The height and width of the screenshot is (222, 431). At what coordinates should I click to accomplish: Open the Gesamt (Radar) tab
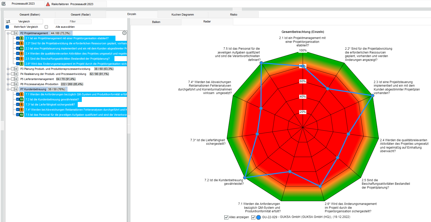pyautogui.click(x=81, y=15)
